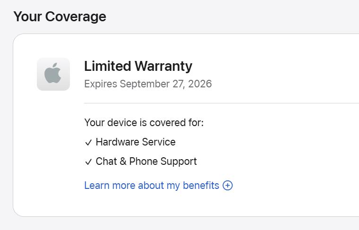Click the Your device is covered for text

144,123
